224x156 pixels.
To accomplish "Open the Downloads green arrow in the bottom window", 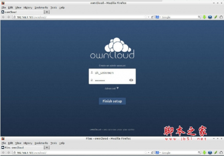I will [205, 153].
